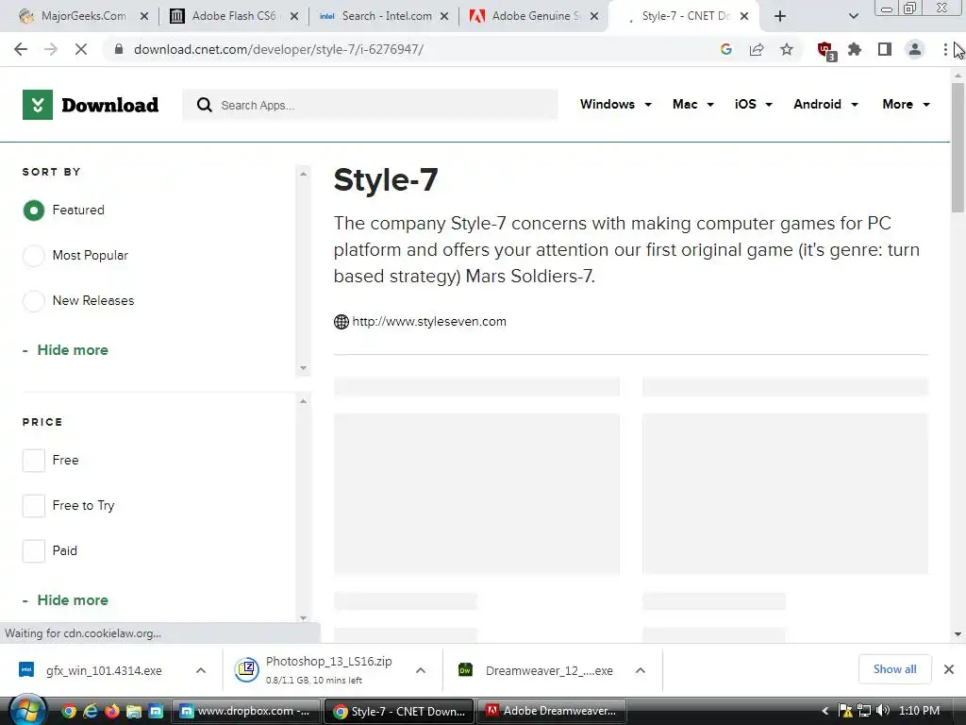Click Sort By panel scroll down arrow

(x=303, y=368)
